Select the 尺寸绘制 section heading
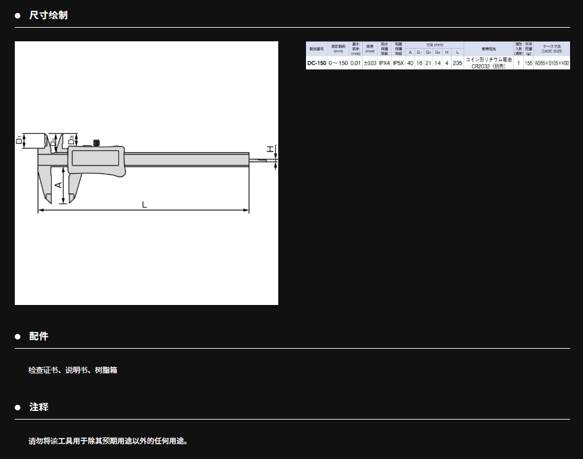583x459 pixels. point(48,15)
